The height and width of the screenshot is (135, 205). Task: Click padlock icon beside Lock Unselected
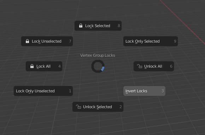[x=27, y=41]
